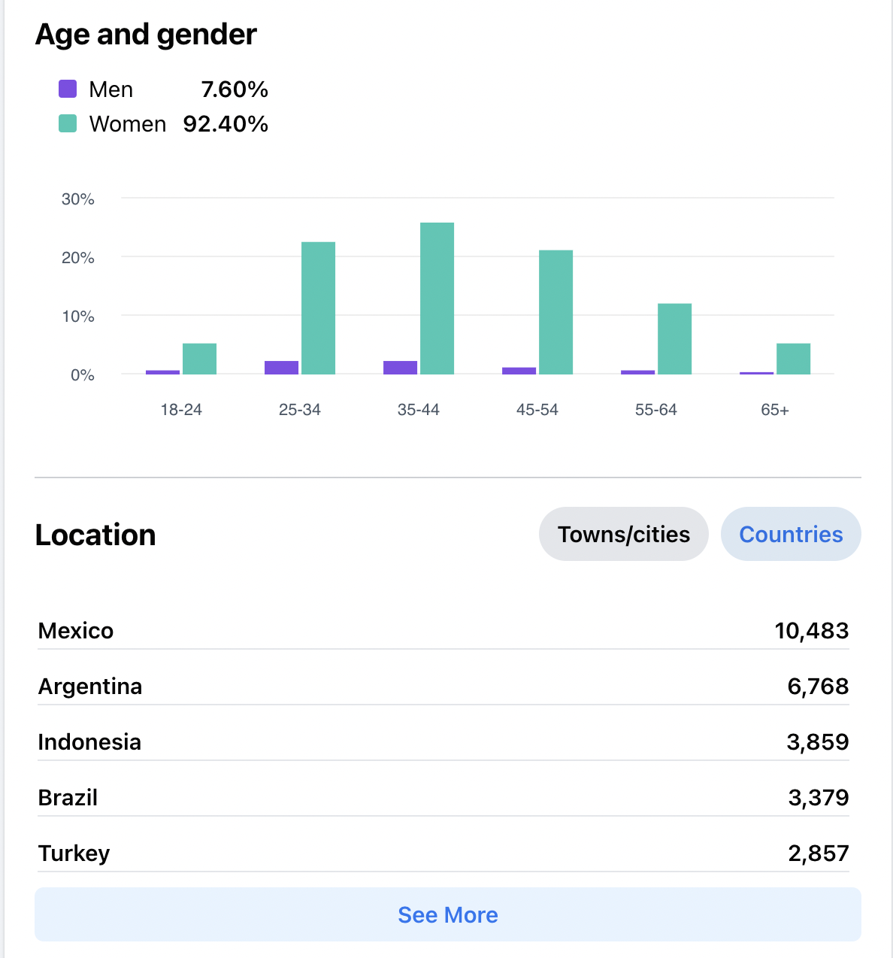Click the Age and gender heading
This screenshot has width=893, height=958.
pos(146,35)
